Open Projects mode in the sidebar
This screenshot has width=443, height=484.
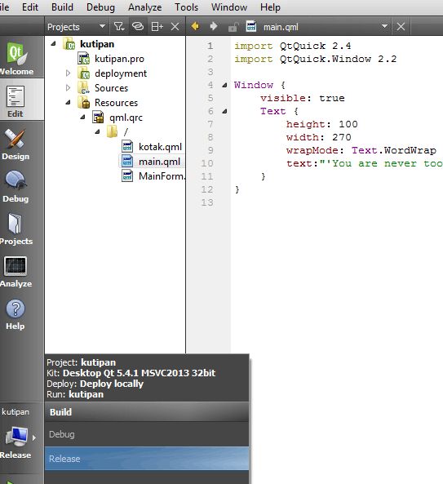tap(16, 229)
